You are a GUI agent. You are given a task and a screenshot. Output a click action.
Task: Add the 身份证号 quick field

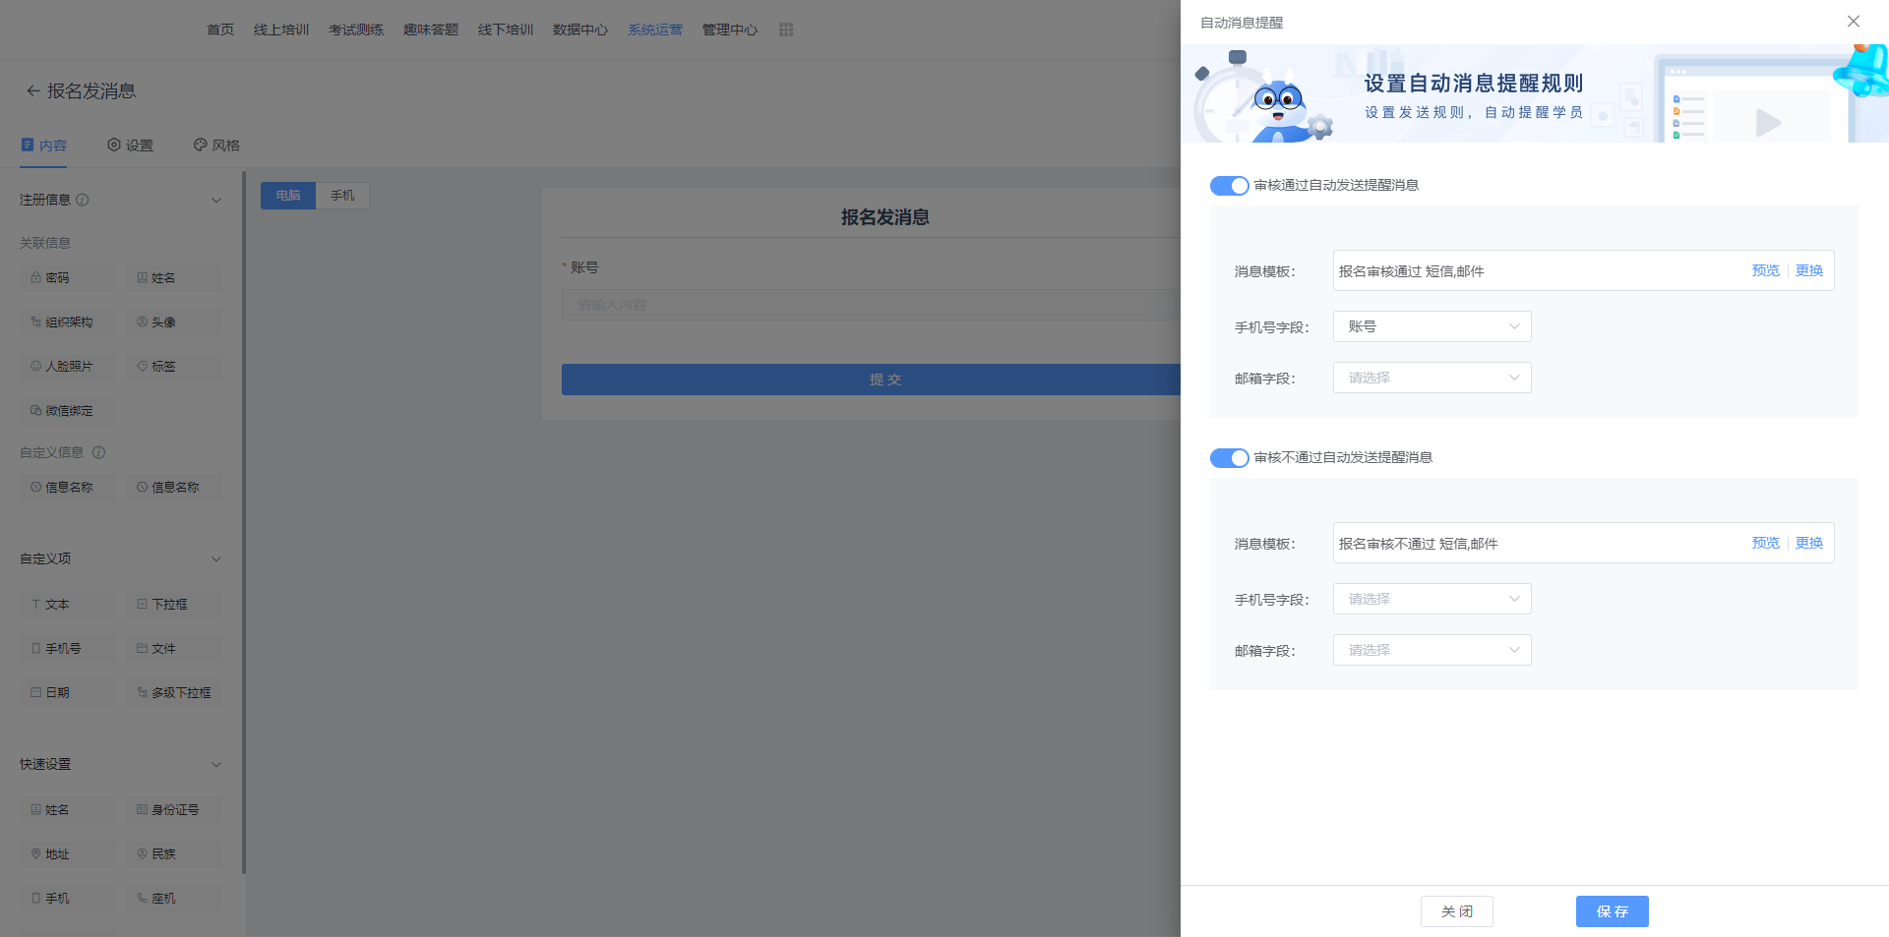pos(173,810)
